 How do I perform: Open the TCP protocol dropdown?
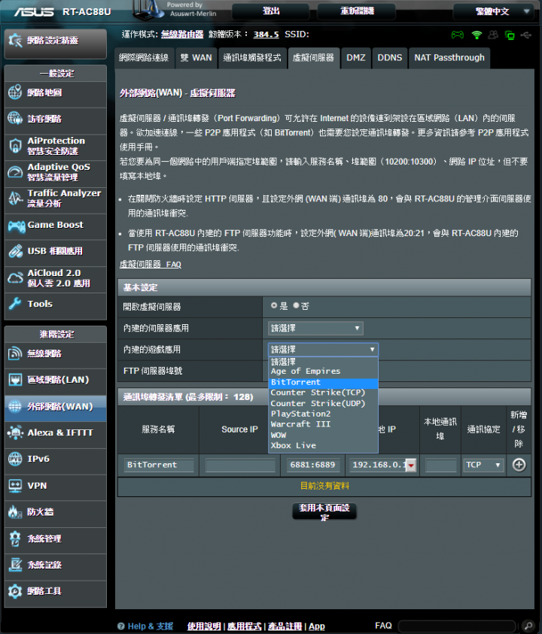pos(483,465)
